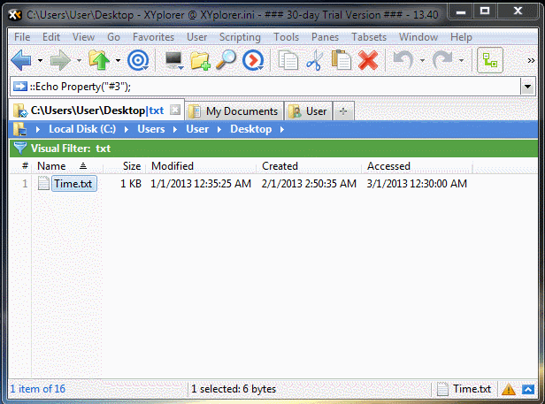545x404 pixels.
Task: Click the Copy icon in toolbar
Action: (288, 60)
